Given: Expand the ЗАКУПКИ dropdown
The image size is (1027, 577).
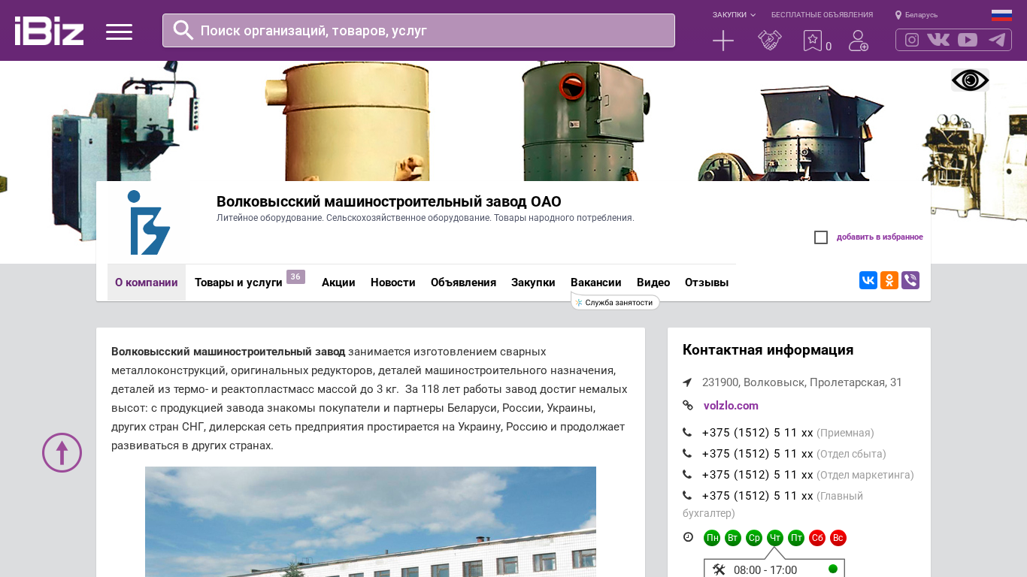Looking at the screenshot, I should pyautogui.click(x=734, y=15).
